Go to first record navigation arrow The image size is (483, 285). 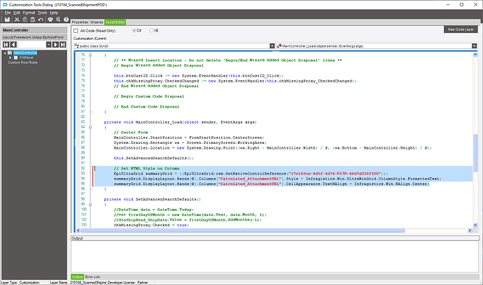tap(6, 45)
